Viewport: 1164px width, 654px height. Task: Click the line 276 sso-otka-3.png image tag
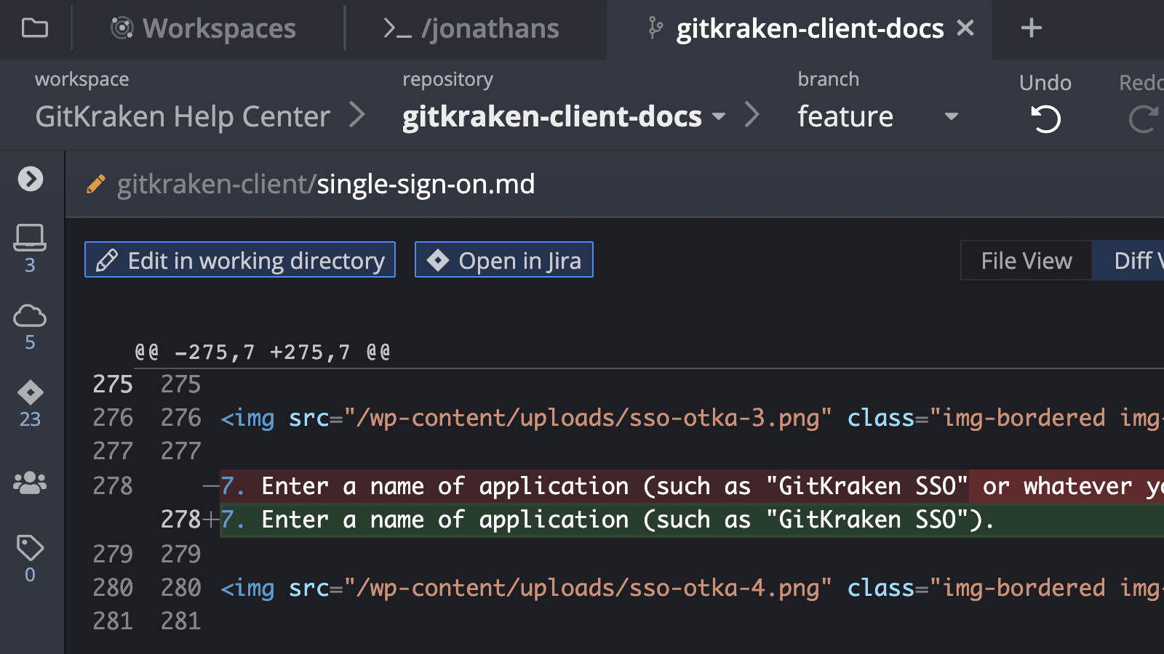click(x=692, y=418)
